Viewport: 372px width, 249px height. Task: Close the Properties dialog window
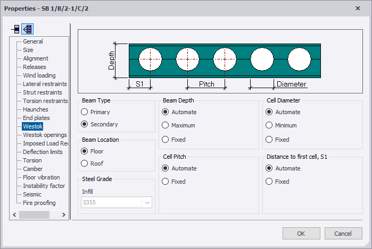click(x=357, y=8)
